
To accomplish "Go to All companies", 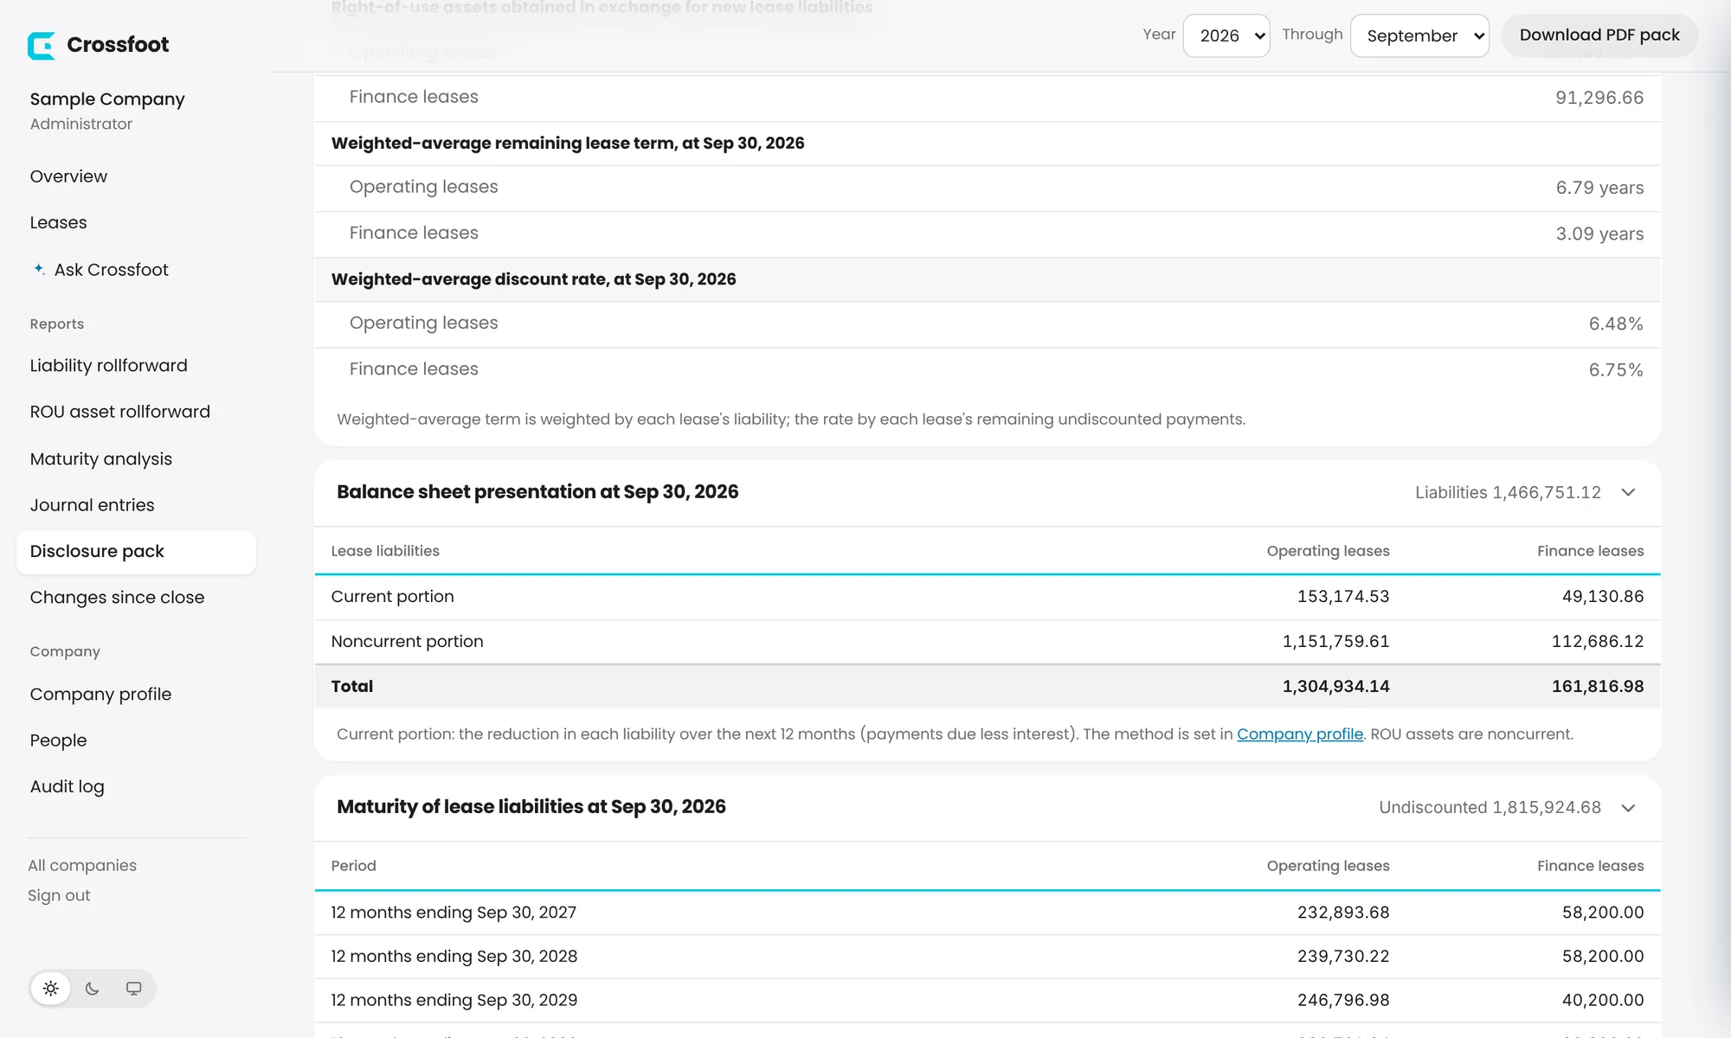I will point(82,865).
